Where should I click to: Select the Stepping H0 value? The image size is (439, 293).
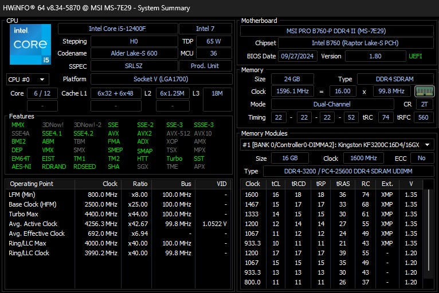click(x=134, y=41)
